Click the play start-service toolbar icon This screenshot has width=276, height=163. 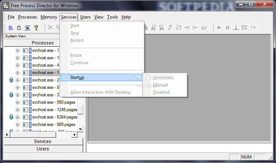(x=219, y=27)
